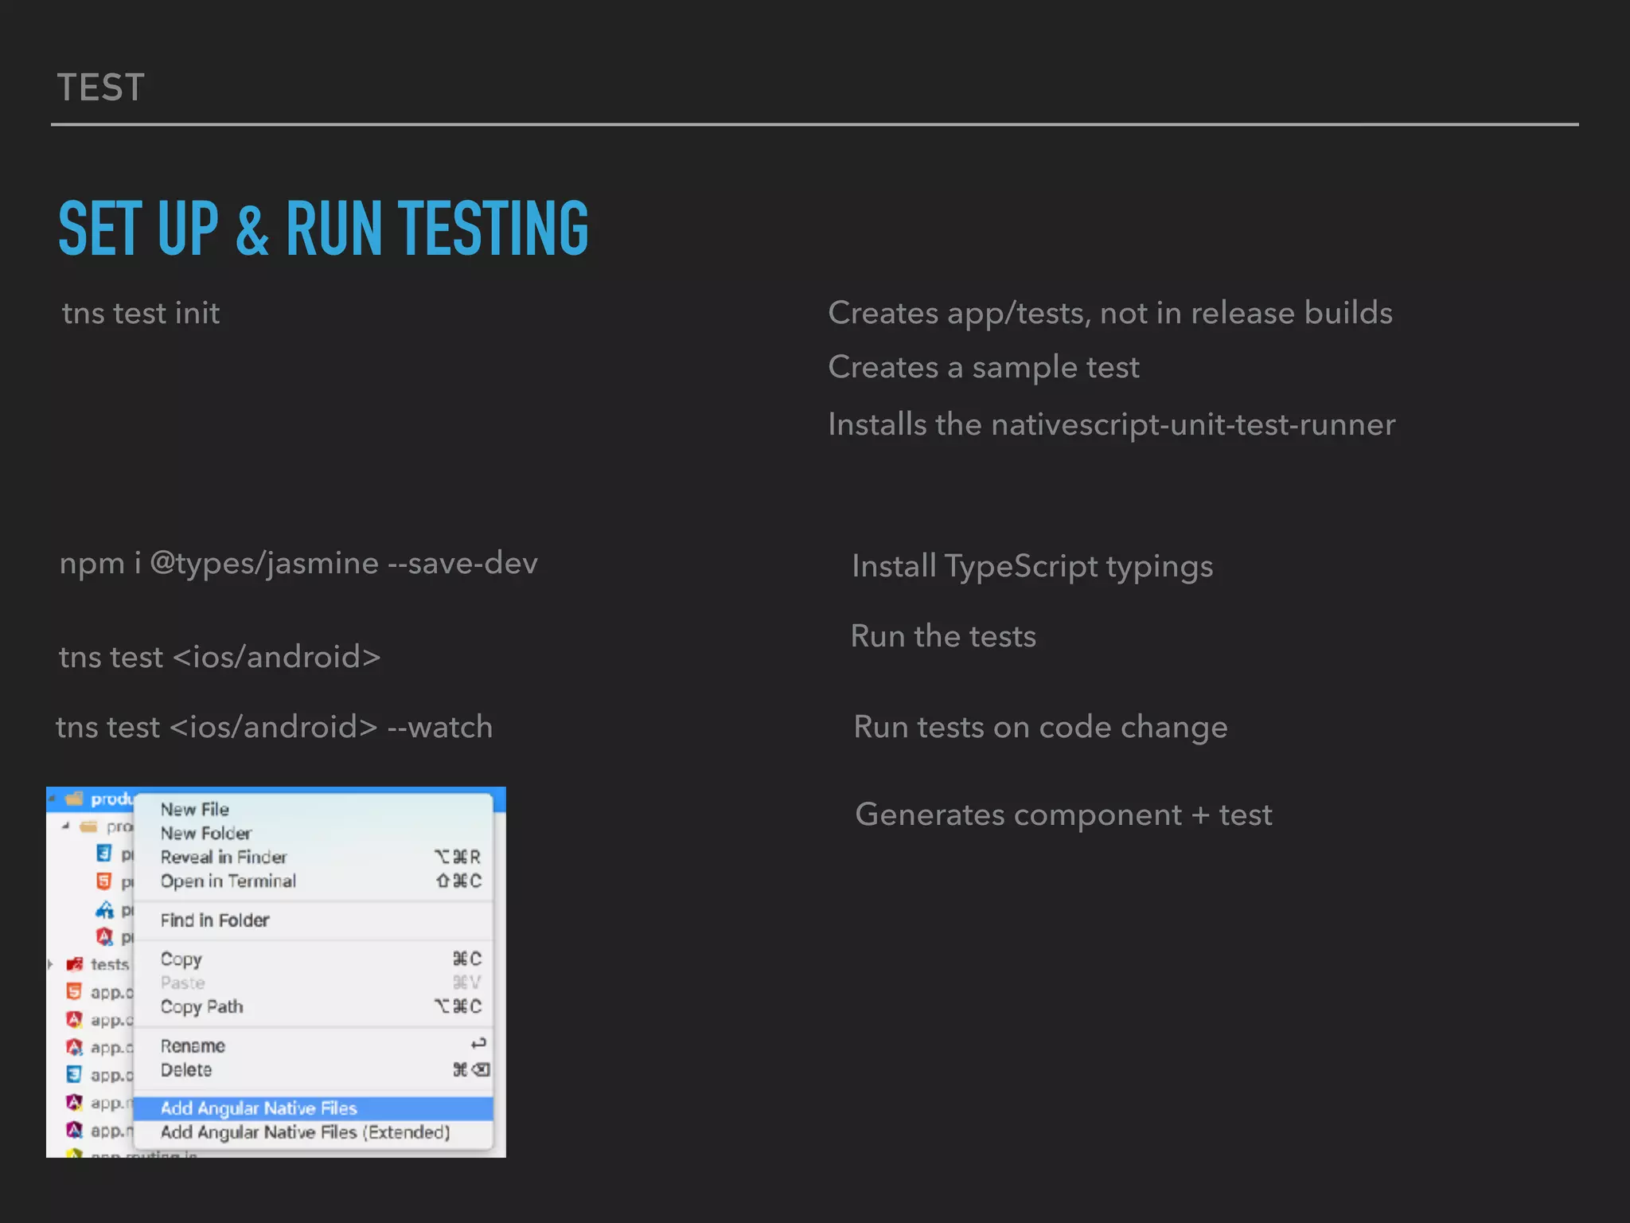1630x1223 pixels.
Task: Pick Reveal in Finder option
Action: (x=224, y=858)
